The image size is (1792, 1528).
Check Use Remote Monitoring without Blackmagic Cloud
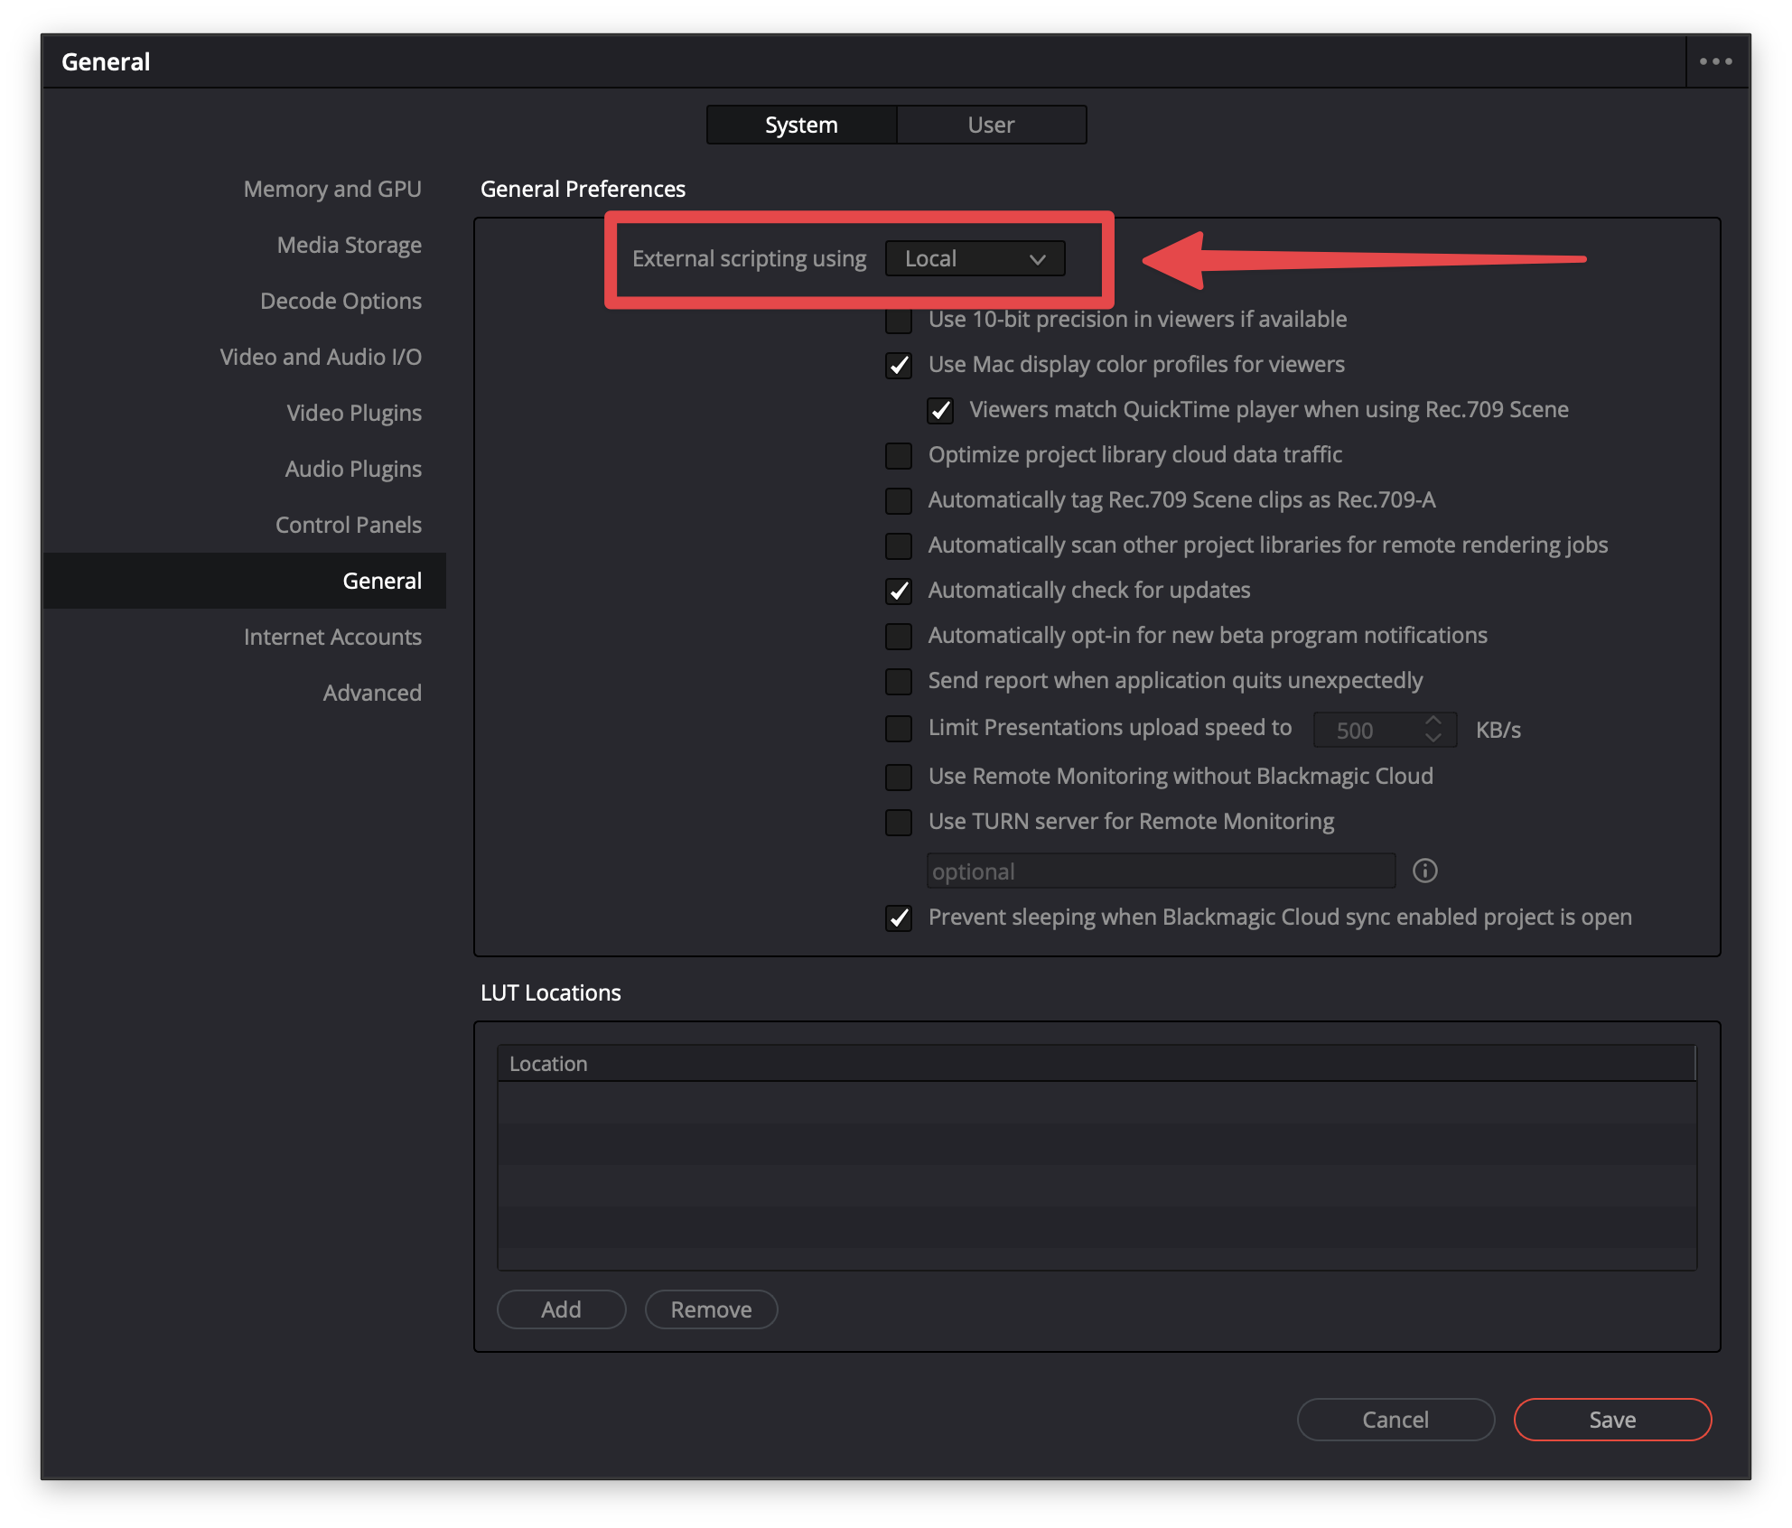[899, 777]
